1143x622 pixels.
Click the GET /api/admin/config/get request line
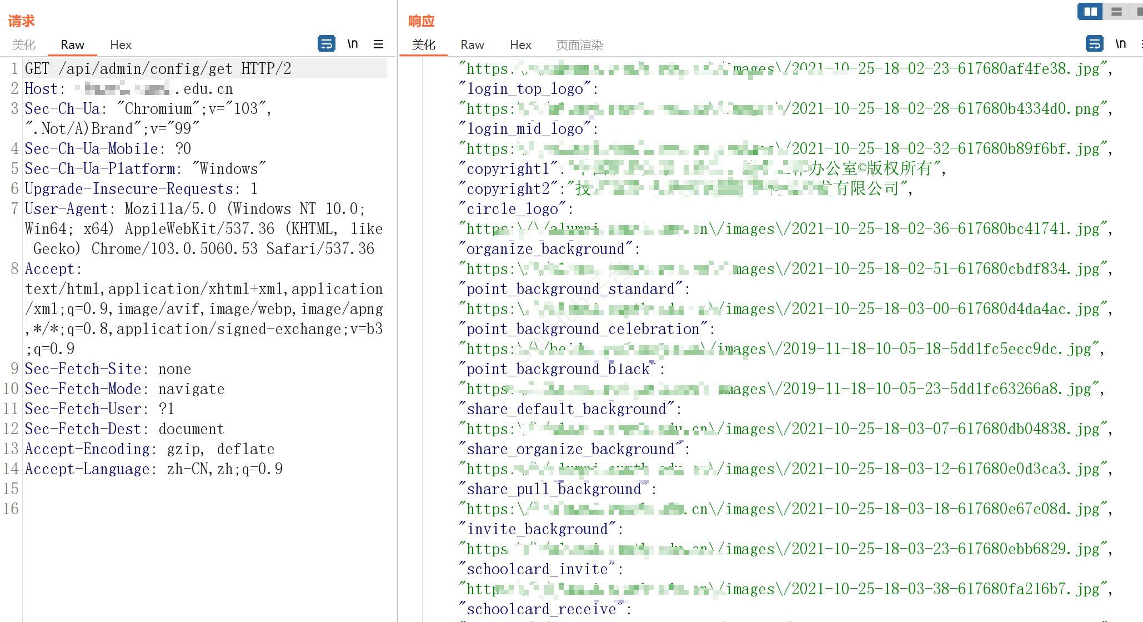pos(158,68)
